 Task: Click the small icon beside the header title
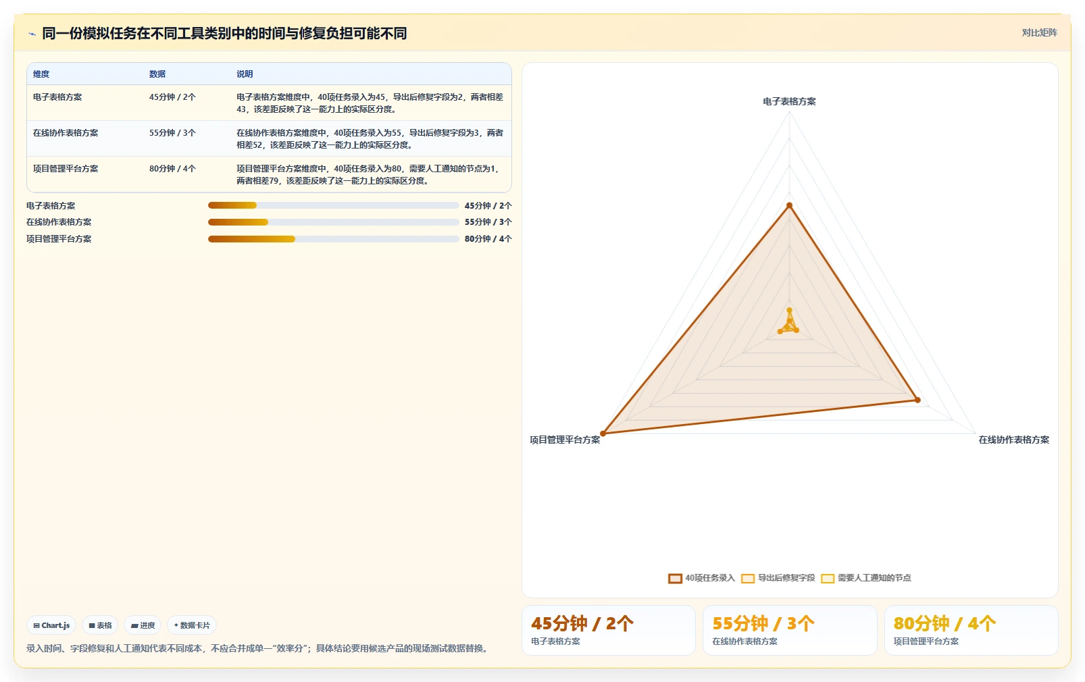coord(32,34)
